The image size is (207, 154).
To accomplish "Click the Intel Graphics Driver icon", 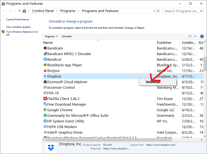I will click(45, 132).
